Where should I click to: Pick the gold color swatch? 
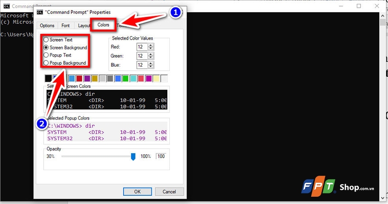[x=95, y=79]
